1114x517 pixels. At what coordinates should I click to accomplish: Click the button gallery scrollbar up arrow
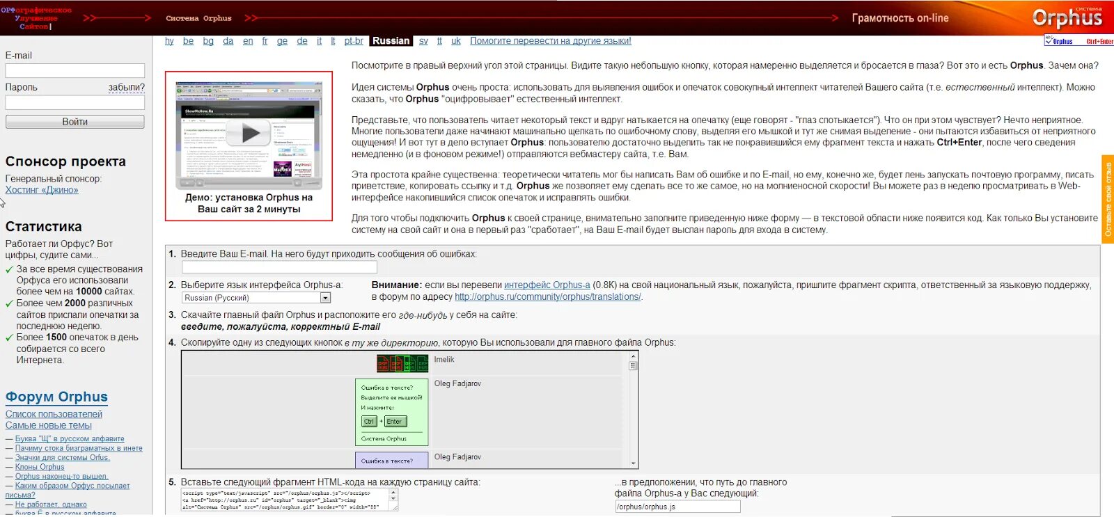pos(633,356)
